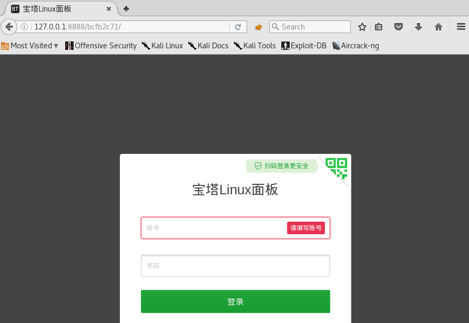Viewport: 469px width, 323px height.
Task: Click the magnifier icon in Search box
Action: click(x=276, y=27)
